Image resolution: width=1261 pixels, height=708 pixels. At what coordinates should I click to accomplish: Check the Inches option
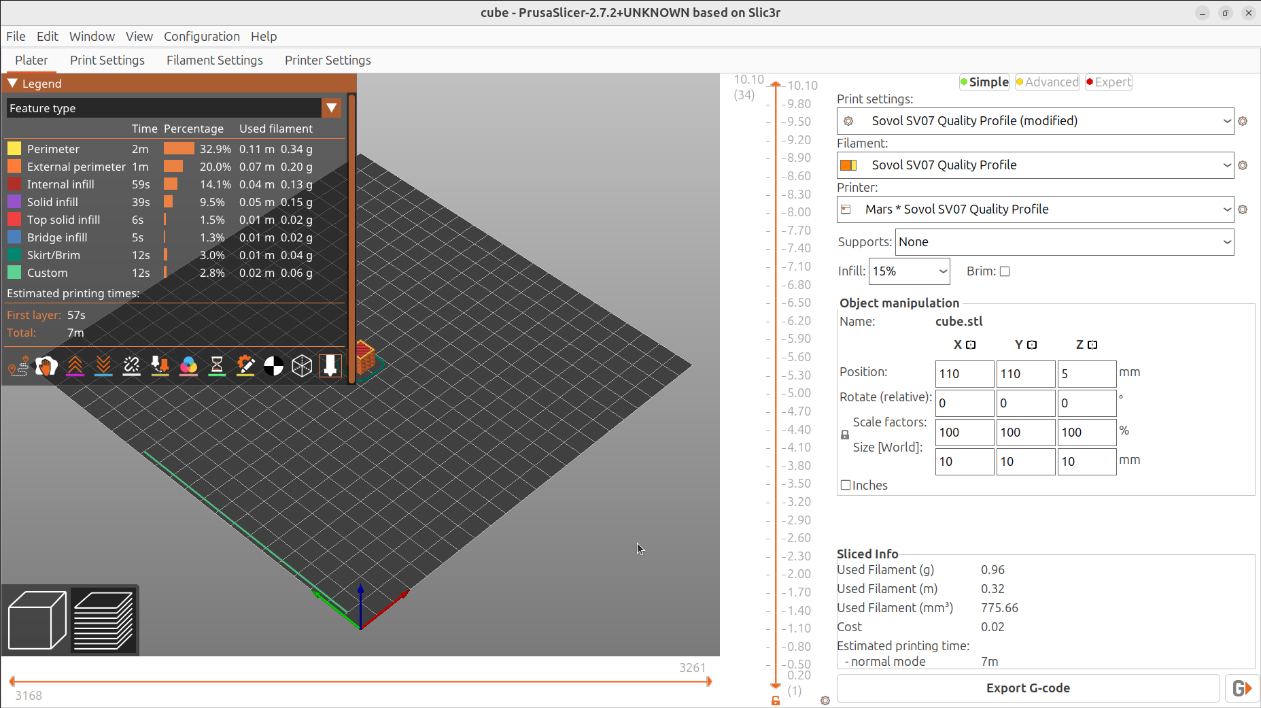click(x=846, y=485)
